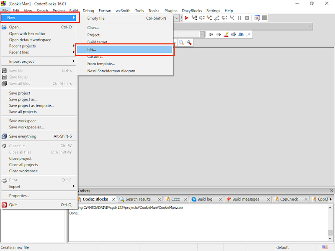This screenshot has height=251, width=335.
Task: Click the Code::Blocks app icon in title bar
Action: coord(3,4)
